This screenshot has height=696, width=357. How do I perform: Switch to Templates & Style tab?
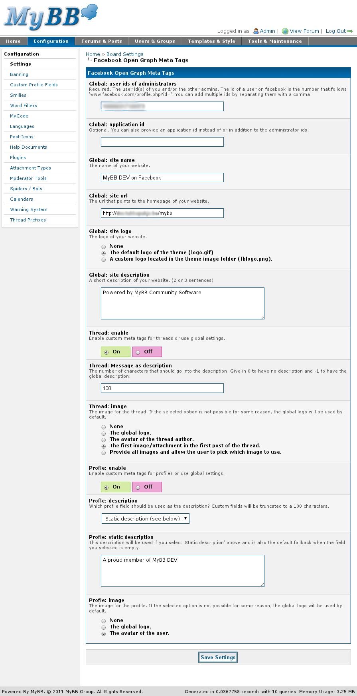pos(211,41)
